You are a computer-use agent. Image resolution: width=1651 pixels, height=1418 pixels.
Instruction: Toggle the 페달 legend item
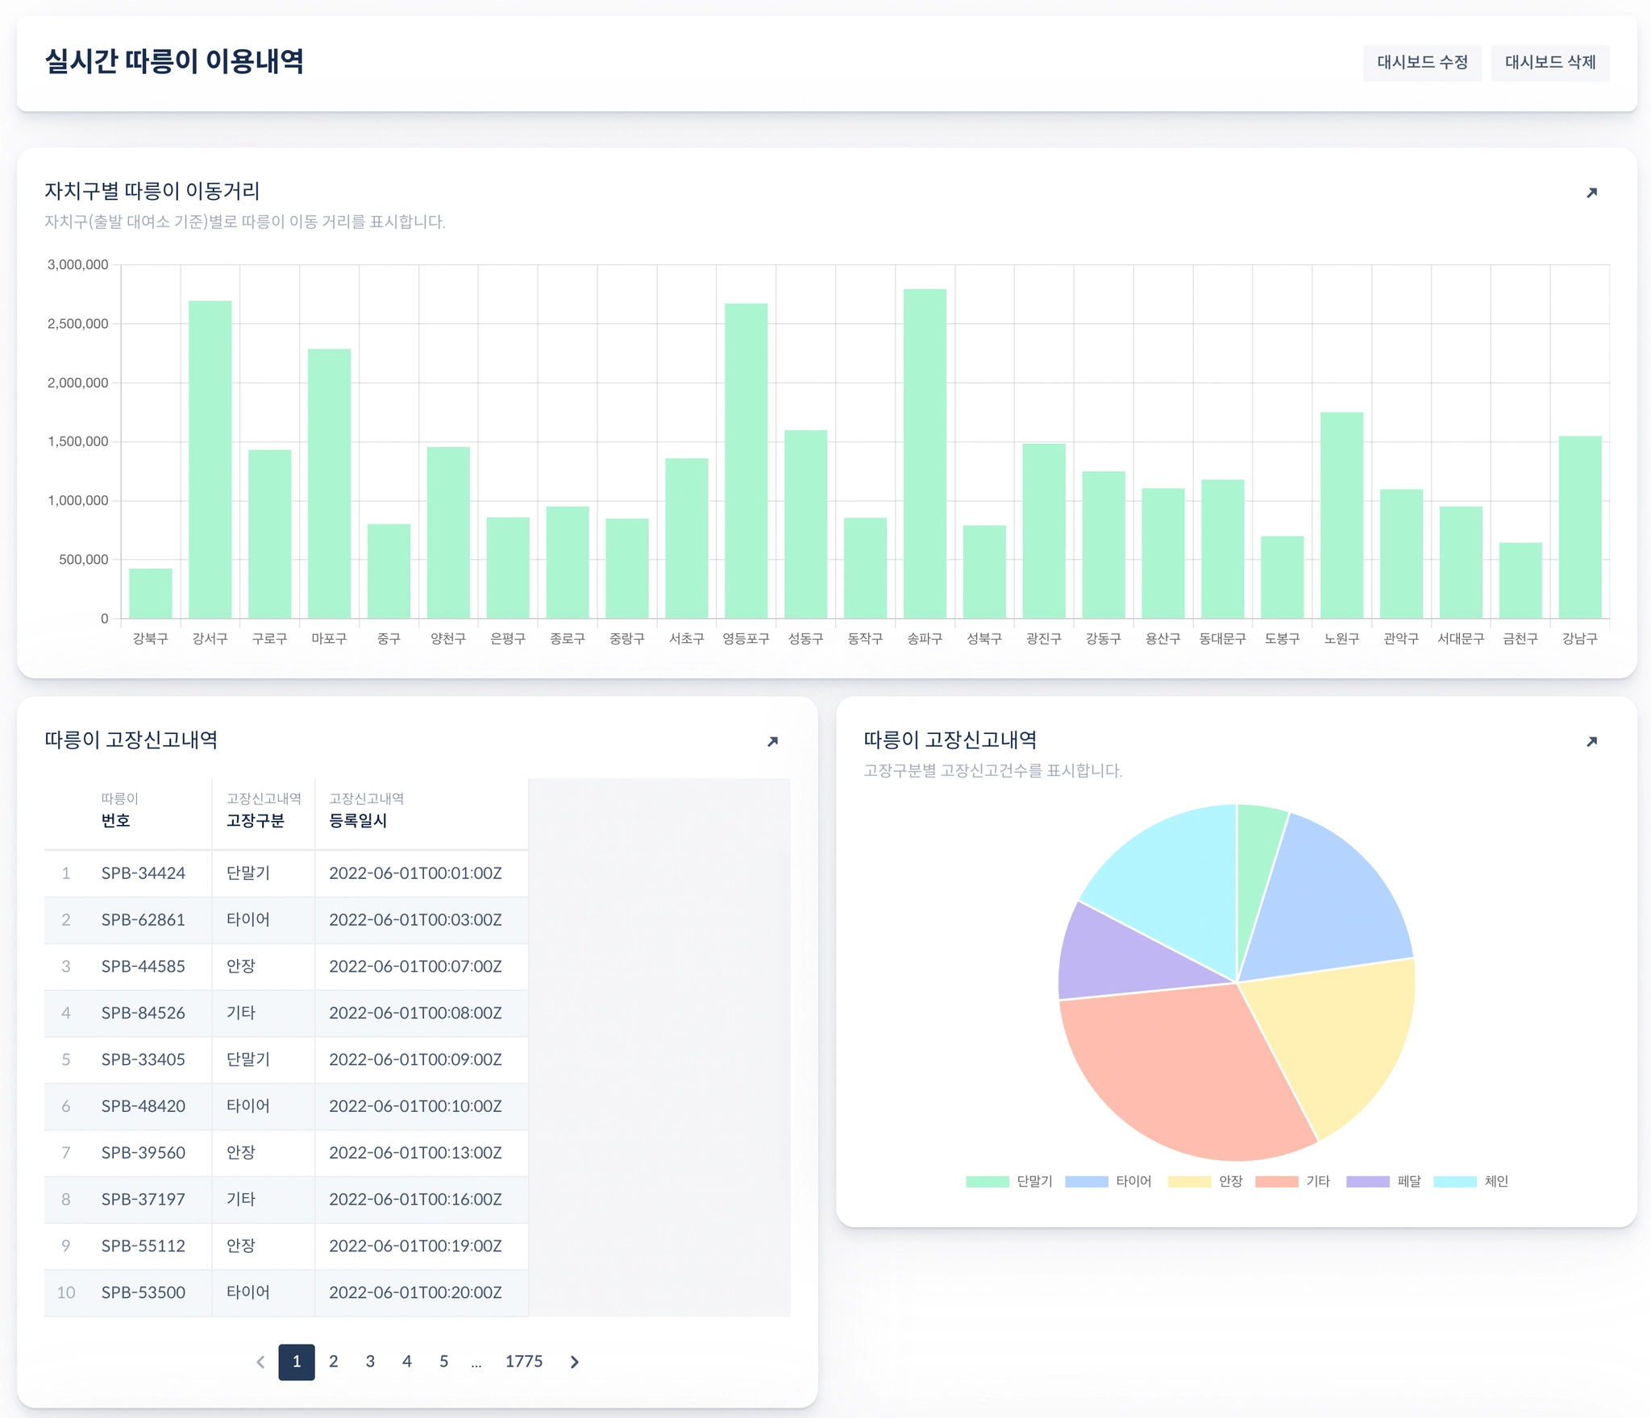coord(1408,1181)
